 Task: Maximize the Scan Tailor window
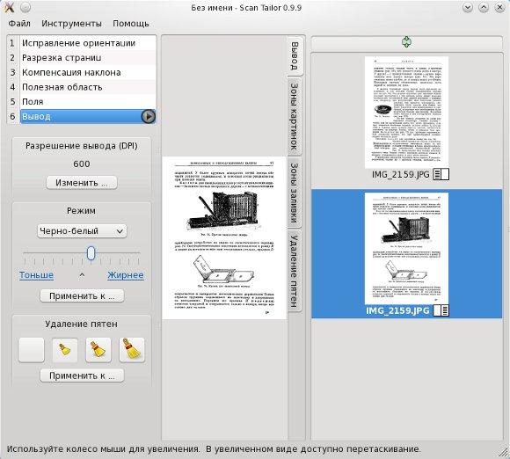click(484, 7)
